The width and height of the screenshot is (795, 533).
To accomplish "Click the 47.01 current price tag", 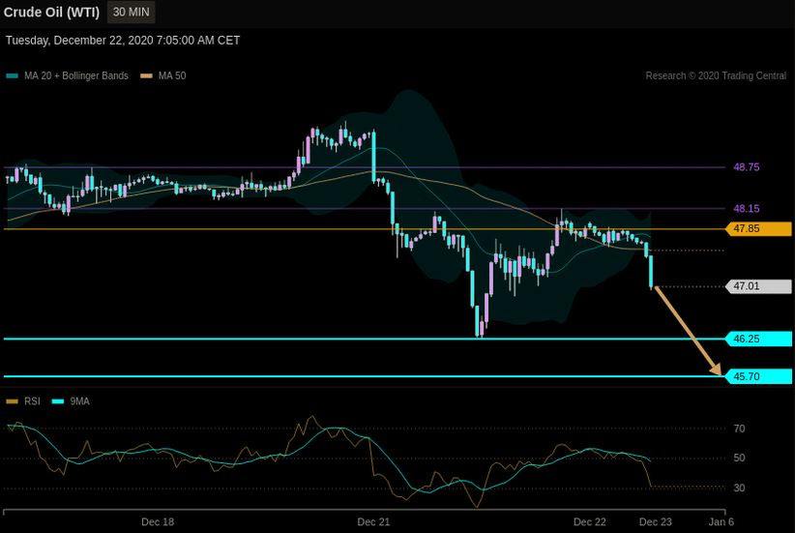I will 758,286.
